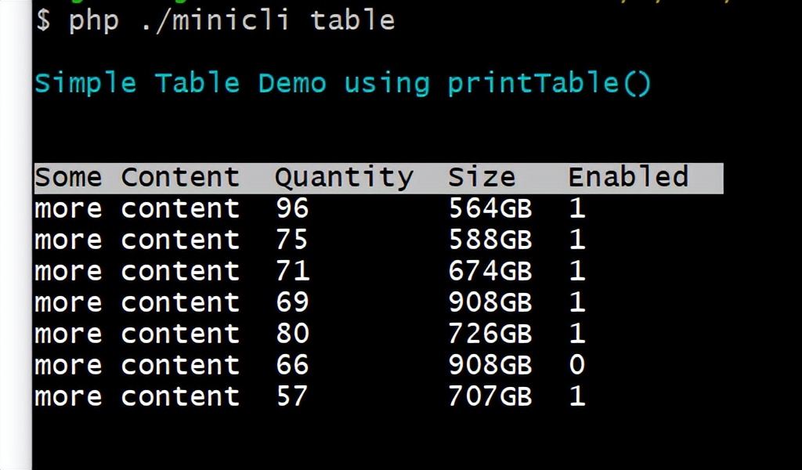Click the quantity value 66
Image resolution: width=802 pixels, height=470 pixels.
pyautogui.click(x=293, y=365)
